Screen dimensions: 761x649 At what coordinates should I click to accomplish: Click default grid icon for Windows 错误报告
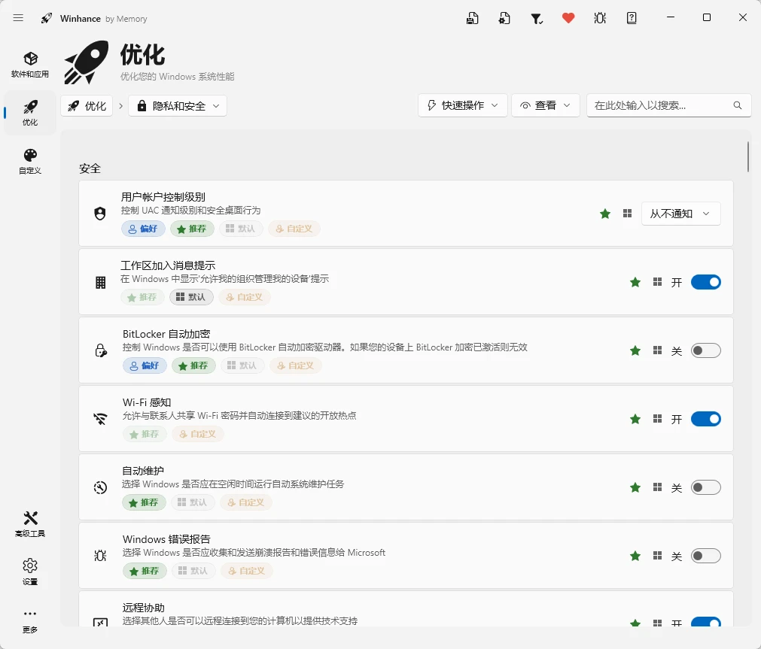pyautogui.click(x=657, y=556)
